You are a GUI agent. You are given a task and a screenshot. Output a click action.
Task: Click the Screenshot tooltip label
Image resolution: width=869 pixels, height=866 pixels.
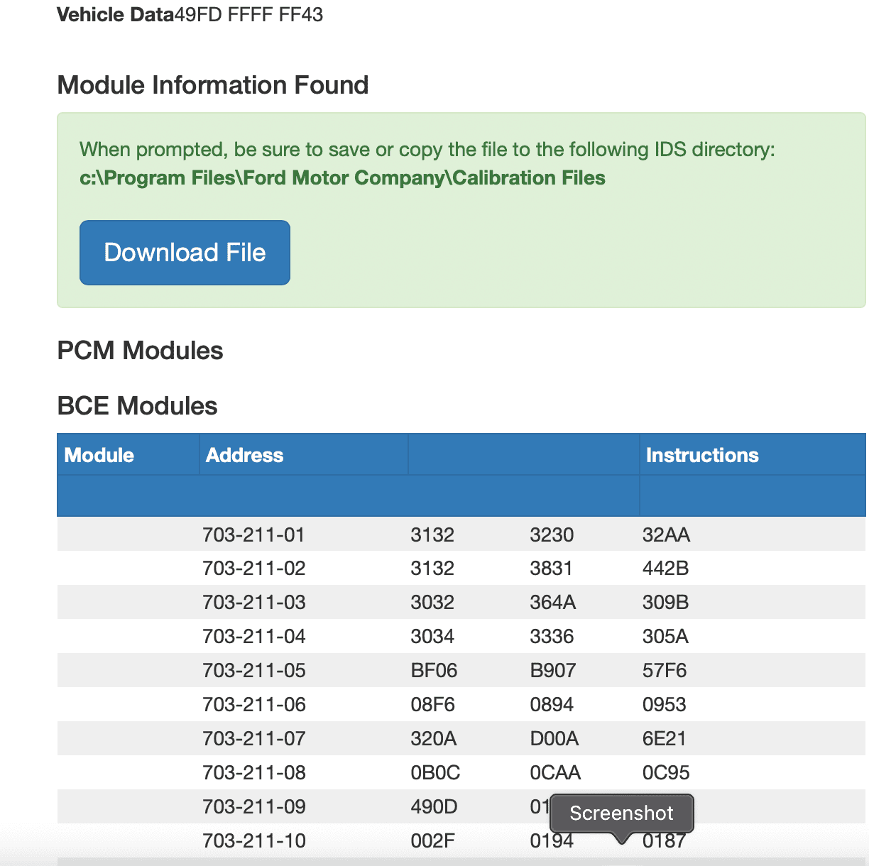[621, 813]
